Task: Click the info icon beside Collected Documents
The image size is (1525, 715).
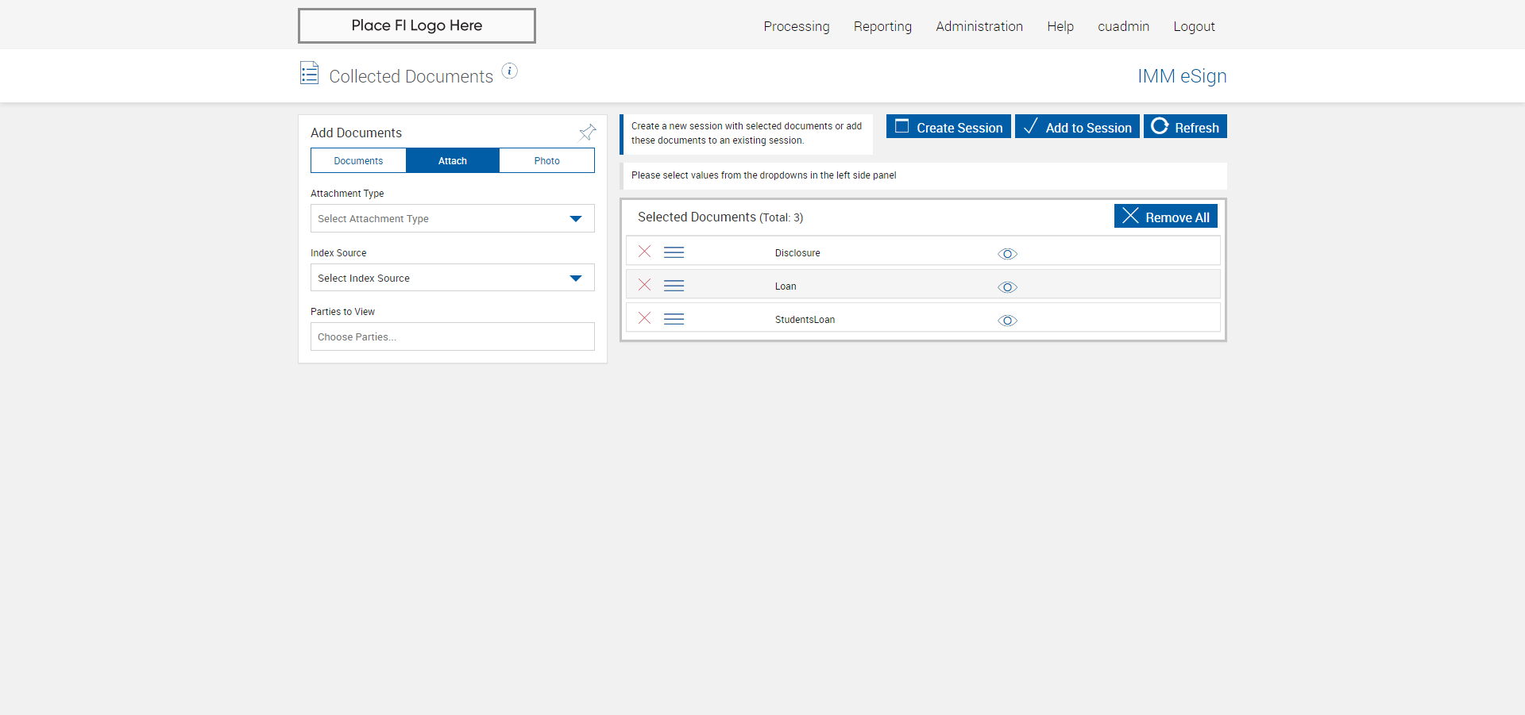Action: point(510,71)
